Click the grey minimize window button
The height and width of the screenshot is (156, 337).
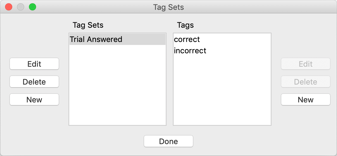(21, 7)
